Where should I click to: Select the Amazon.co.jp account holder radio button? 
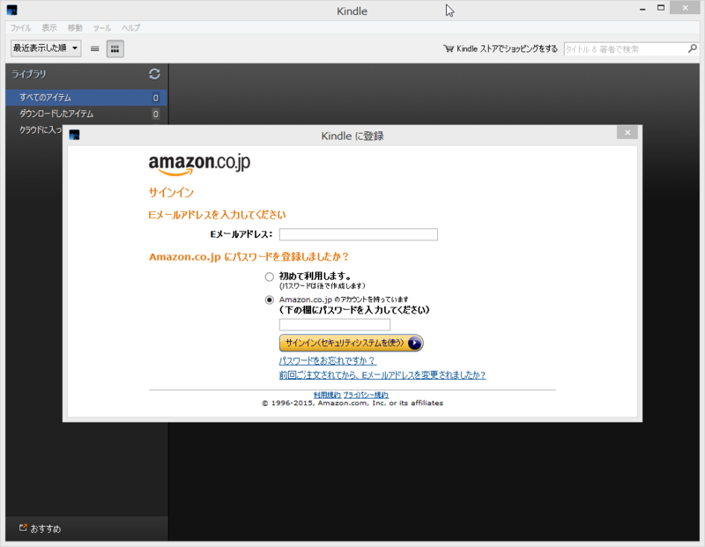pos(270,299)
